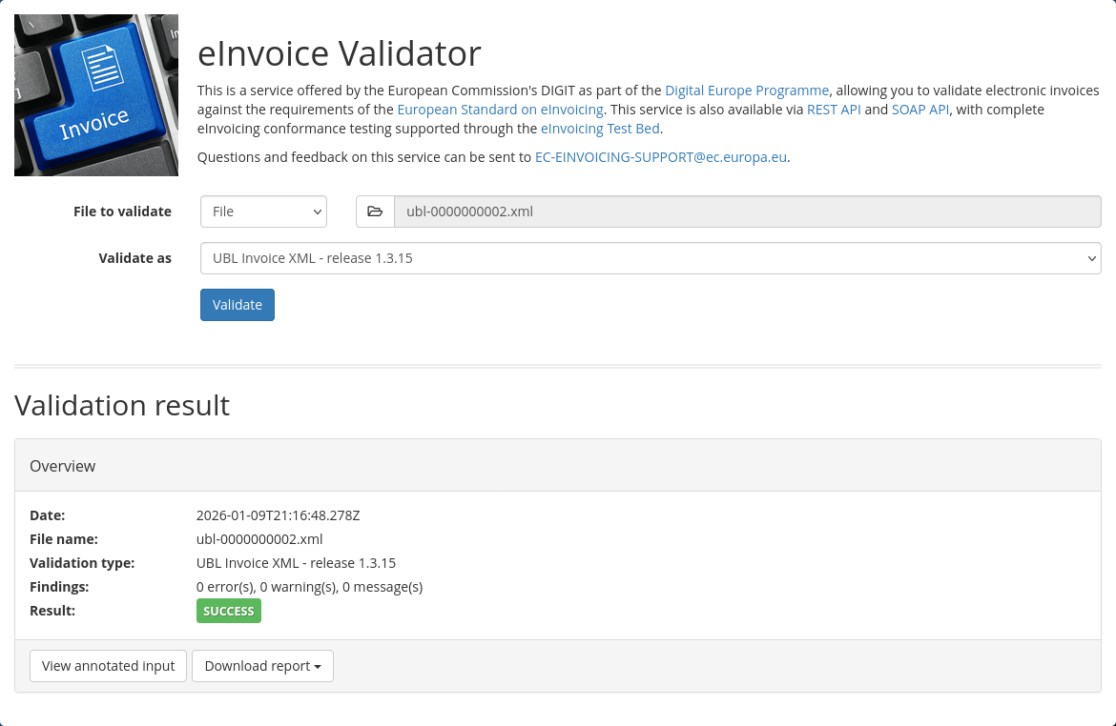Click the Validation result heading
This screenshot has height=726, width=1116.
click(x=122, y=405)
